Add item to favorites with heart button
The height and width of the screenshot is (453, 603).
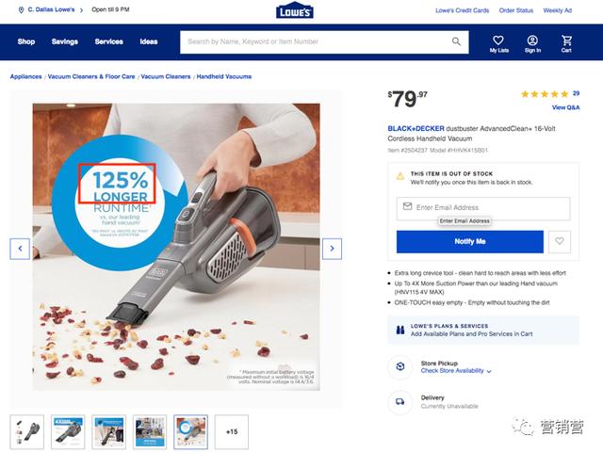tap(560, 241)
